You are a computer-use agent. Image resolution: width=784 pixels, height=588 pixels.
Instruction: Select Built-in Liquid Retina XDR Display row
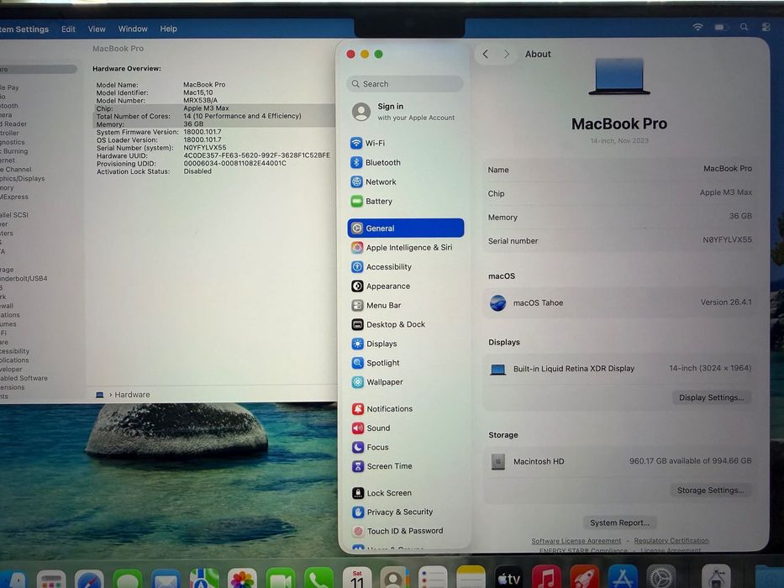tap(619, 369)
